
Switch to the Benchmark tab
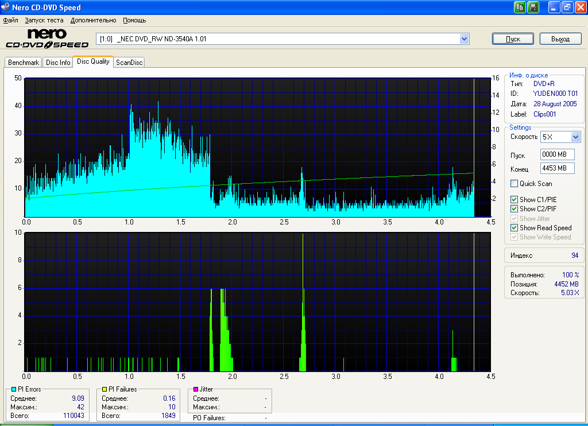coord(24,63)
